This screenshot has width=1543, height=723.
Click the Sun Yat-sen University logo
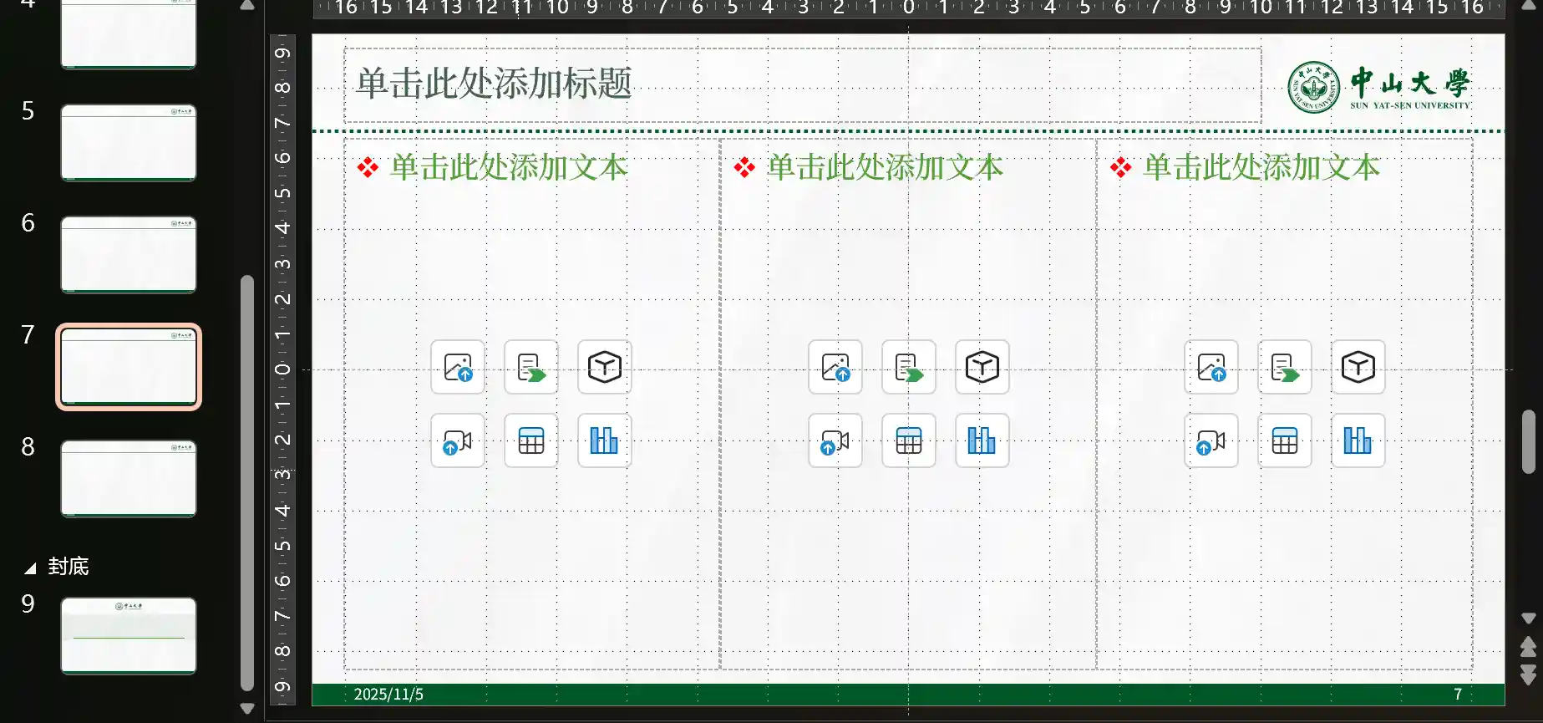1379,87
